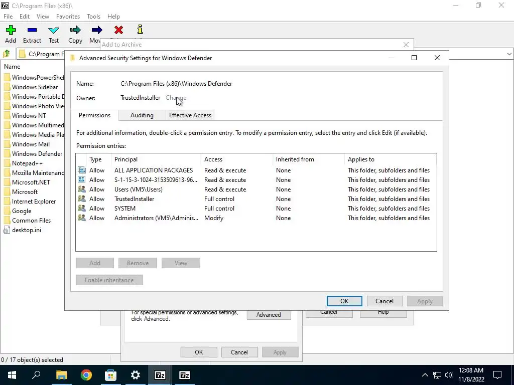Switch to second 7-Zip taskbar window
Image resolution: width=514 pixels, height=385 pixels.
point(185,375)
